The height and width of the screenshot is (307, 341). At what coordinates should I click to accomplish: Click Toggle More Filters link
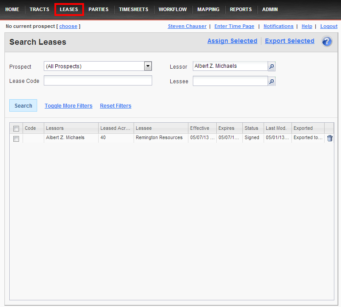69,106
